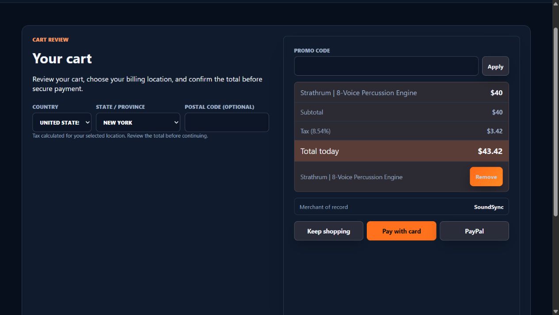This screenshot has height=315, width=559.
Task: Click the tax calculation notice text
Action: [120, 136]
